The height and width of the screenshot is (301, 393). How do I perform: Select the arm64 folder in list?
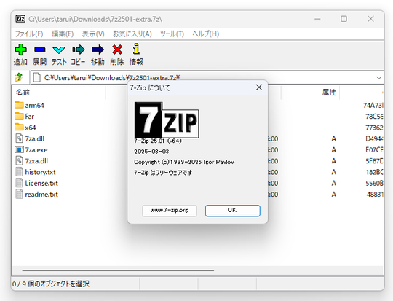click(29, 105)
